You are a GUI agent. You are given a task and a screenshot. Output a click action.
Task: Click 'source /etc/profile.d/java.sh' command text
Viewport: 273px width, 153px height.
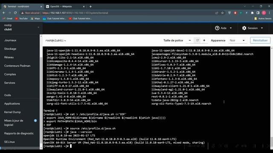(x=93, y=128)
